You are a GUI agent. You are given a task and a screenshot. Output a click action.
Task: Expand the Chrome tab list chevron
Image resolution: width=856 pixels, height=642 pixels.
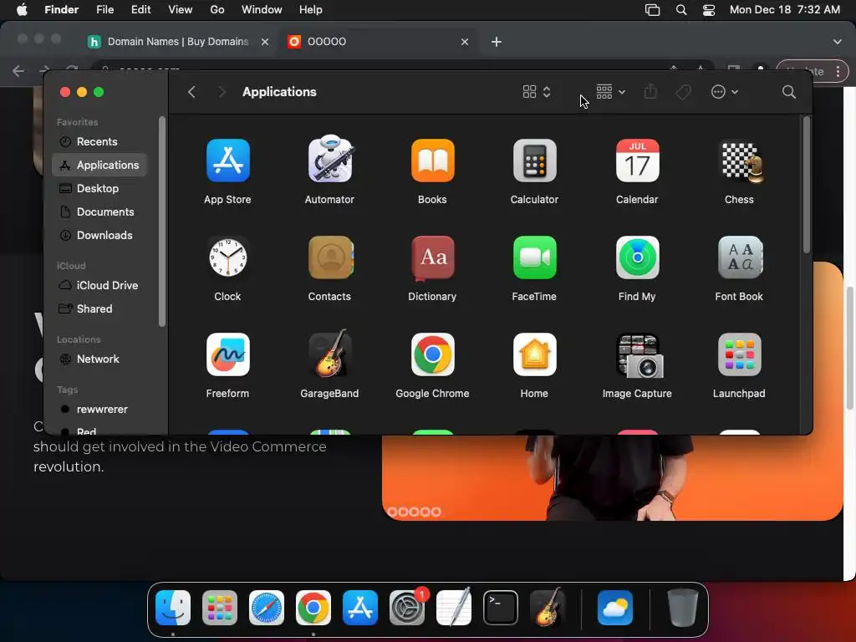click(838, 42)
